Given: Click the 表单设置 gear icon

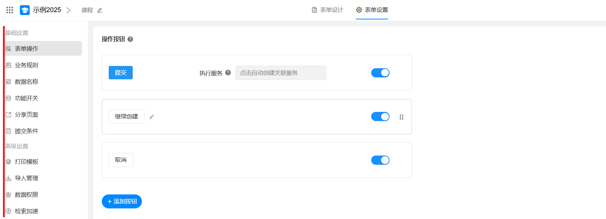Looking at the screenshot, I should point(359,10).
